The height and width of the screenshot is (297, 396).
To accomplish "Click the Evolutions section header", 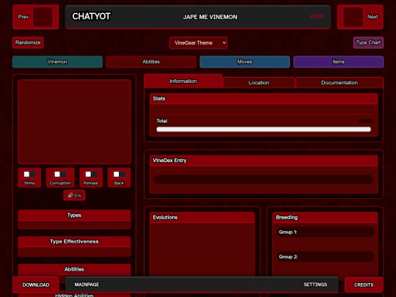I will pos(202,217).
